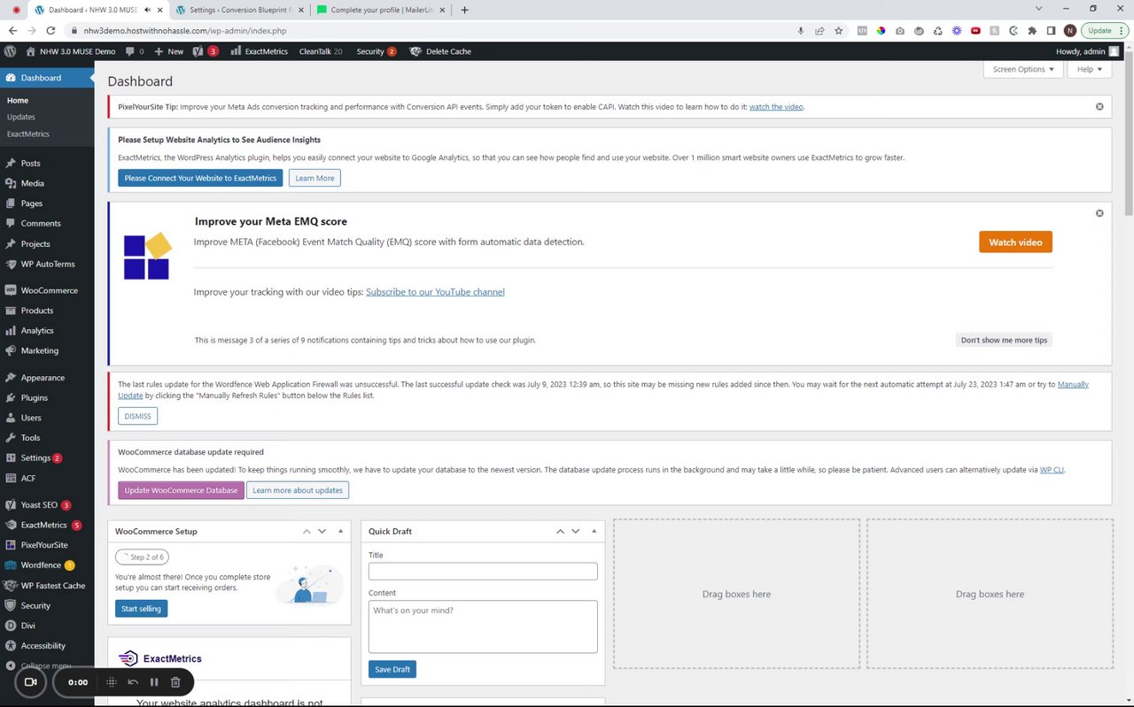Open the WP CLI link
Image resolution: width=1134 pixels, height=707 pixels.
click(1052, 470)
